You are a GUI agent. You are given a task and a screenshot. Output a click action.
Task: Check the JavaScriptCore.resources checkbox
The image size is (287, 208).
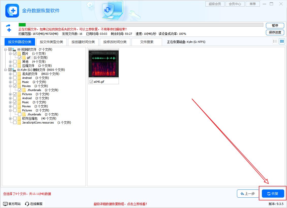click(x=15, y=123)
